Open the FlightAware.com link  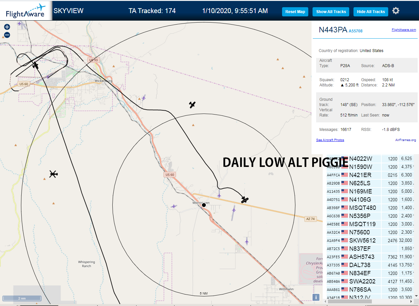[404, 30]
